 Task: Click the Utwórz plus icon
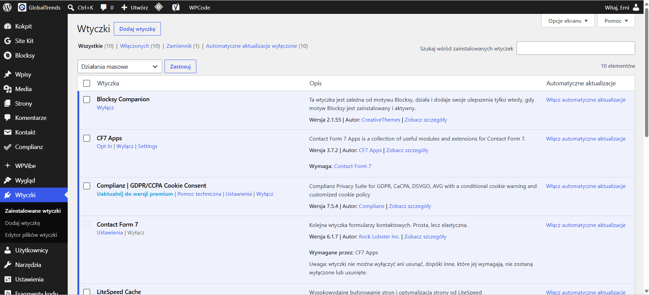point(124,7)
